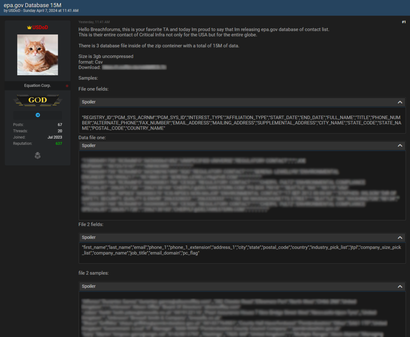Click the 'Size is 3gb uncompressed' line
The image size is (410, 337).
106,56
